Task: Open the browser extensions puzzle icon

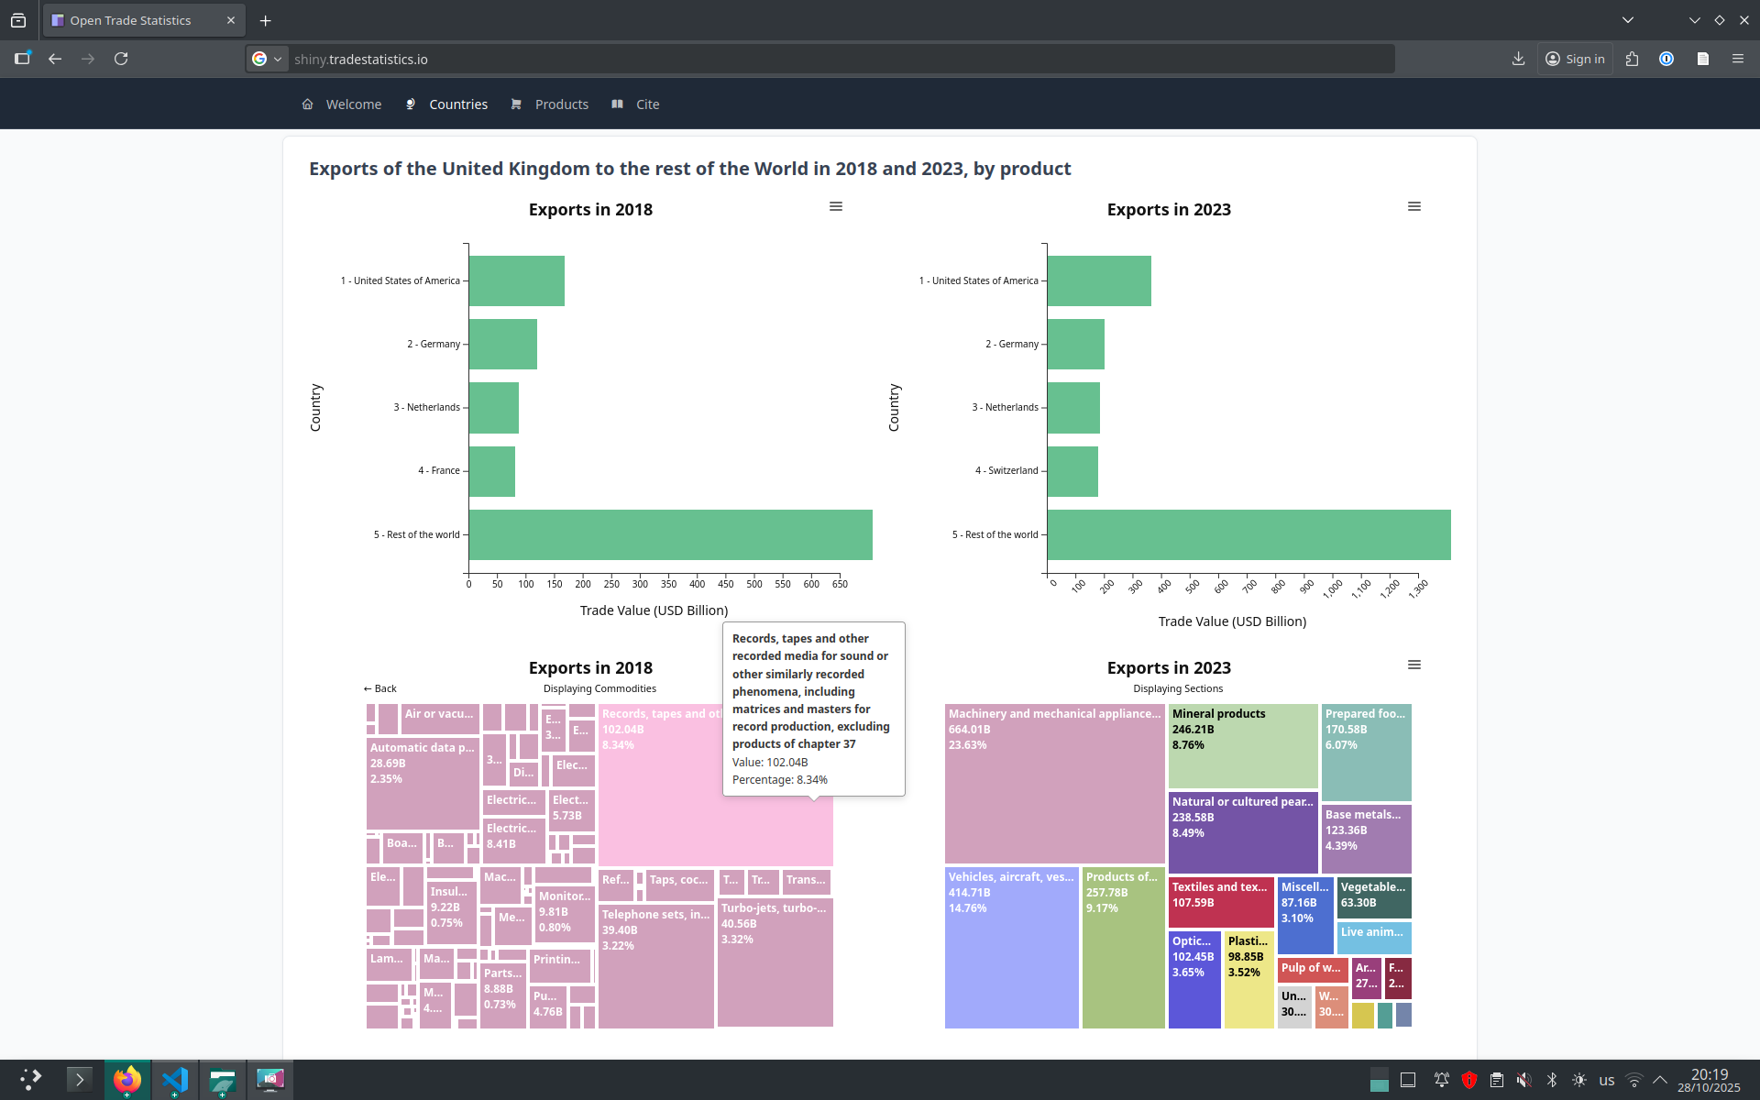Action: coord(1632,59)
